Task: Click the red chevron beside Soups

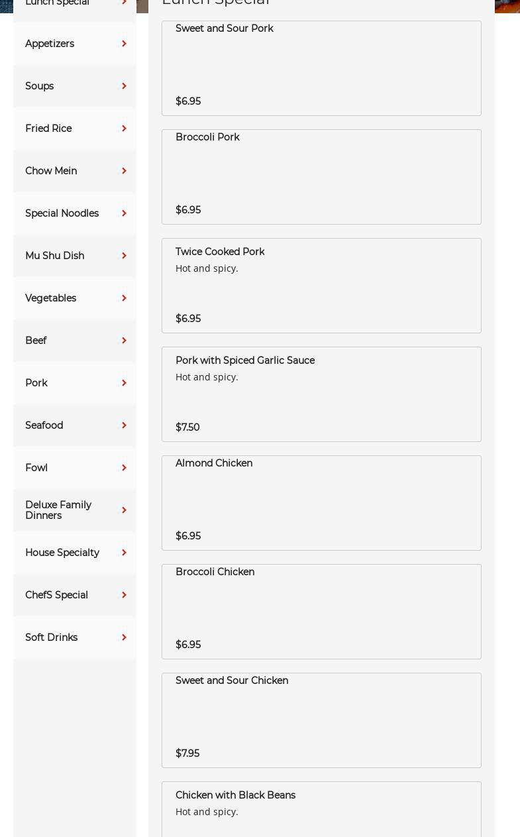Action: (124, 86)
